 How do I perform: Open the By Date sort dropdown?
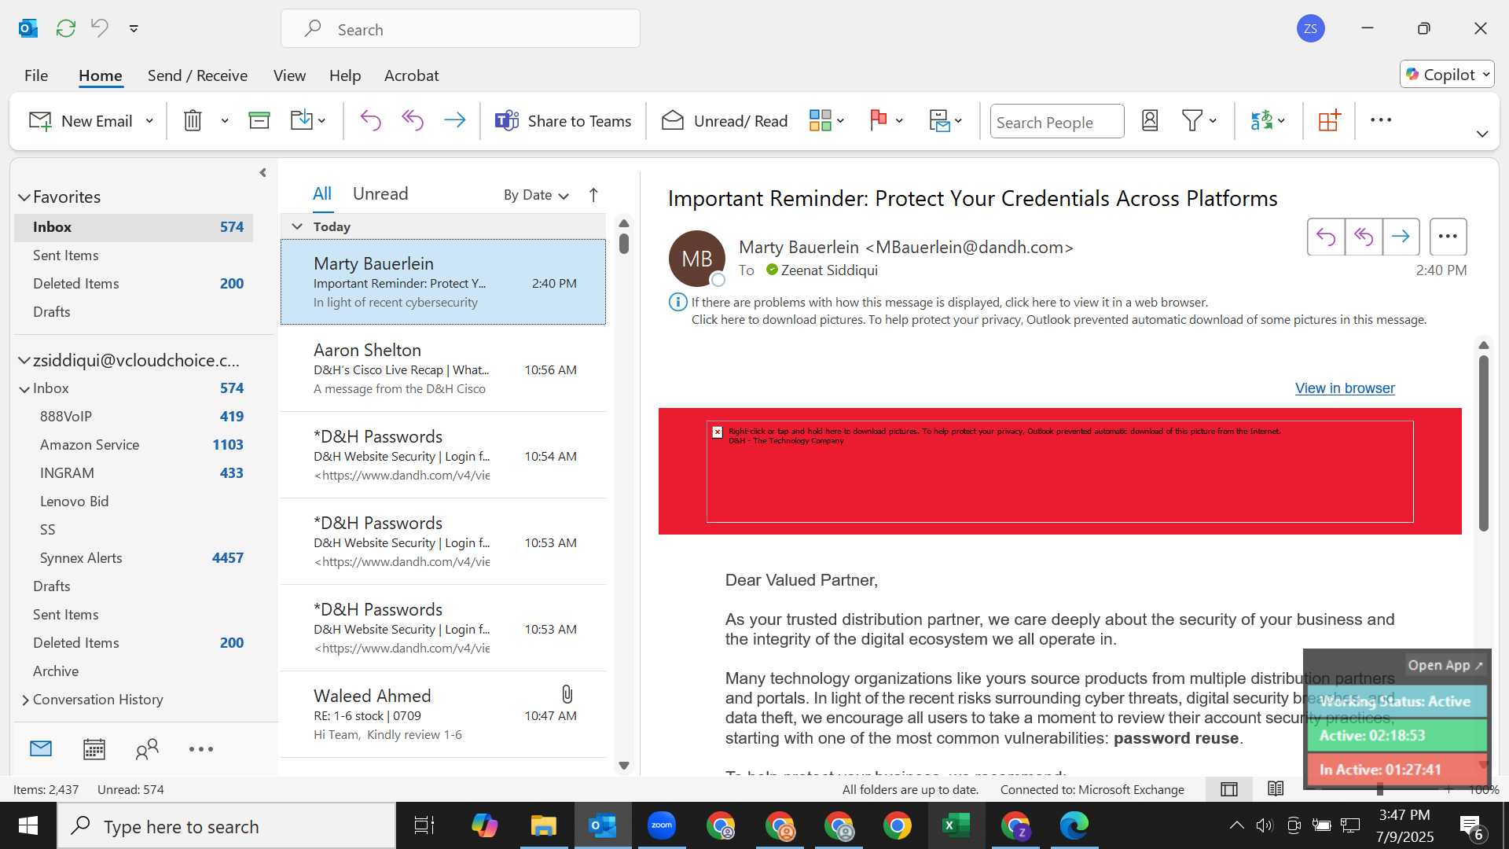(536, 195)
